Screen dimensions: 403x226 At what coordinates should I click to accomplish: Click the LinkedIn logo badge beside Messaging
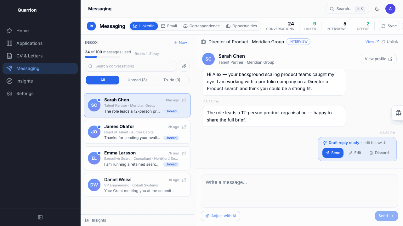tap(91, 26)
